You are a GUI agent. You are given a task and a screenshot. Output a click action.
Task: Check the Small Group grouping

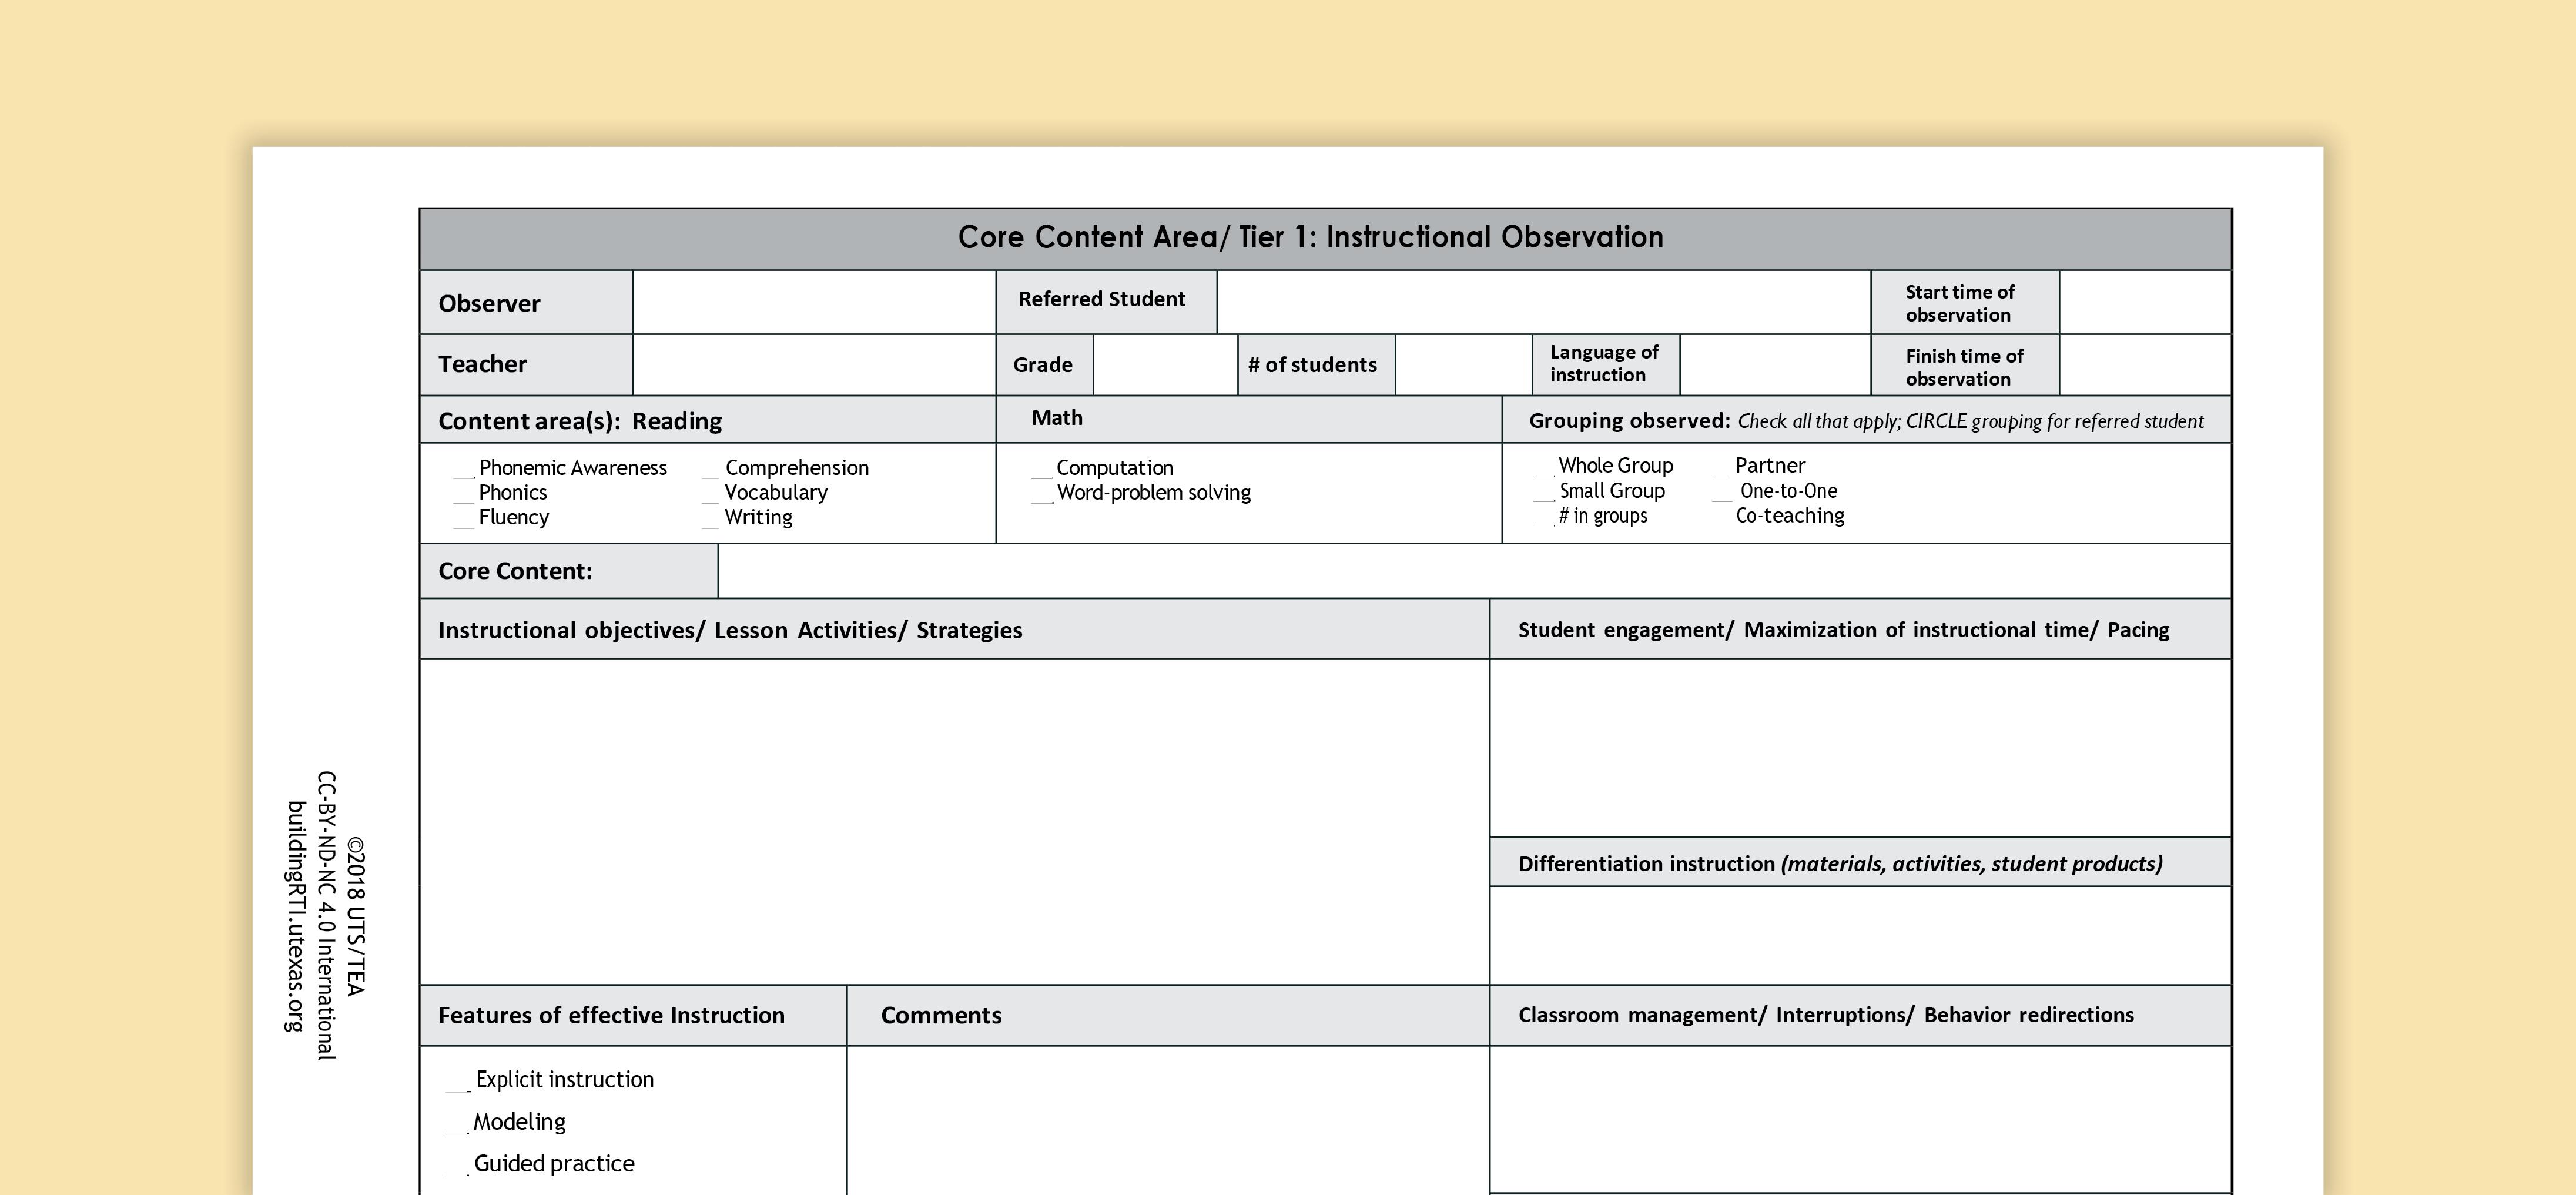coord(1543,492)
